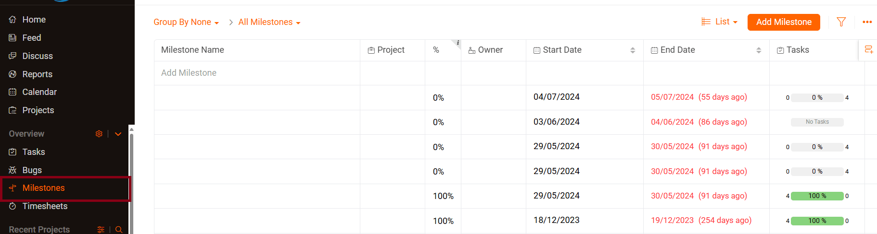
Task: Open the Calendar sidebar link
Action: pos(39,92)
